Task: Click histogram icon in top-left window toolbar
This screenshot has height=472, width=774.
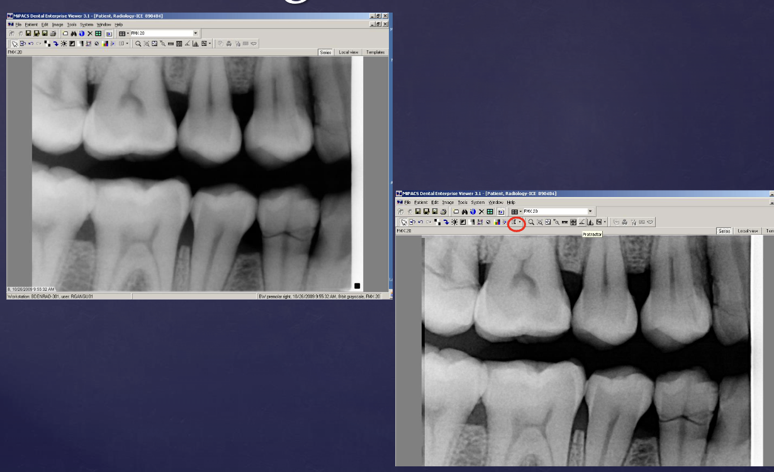Action: (195, 43)
